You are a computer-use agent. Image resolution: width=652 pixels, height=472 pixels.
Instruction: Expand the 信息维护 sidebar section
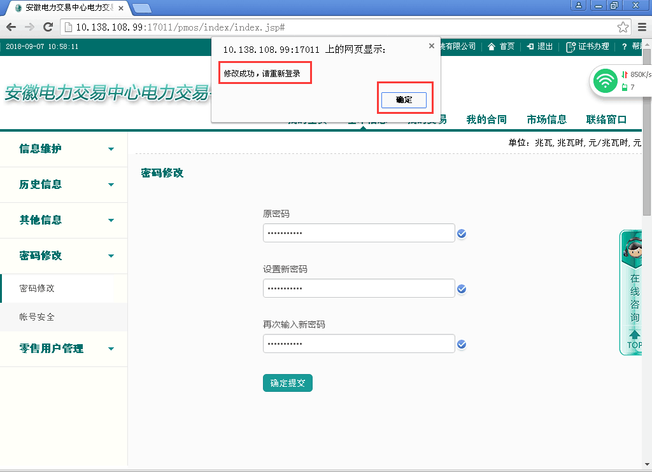(64, 149)
